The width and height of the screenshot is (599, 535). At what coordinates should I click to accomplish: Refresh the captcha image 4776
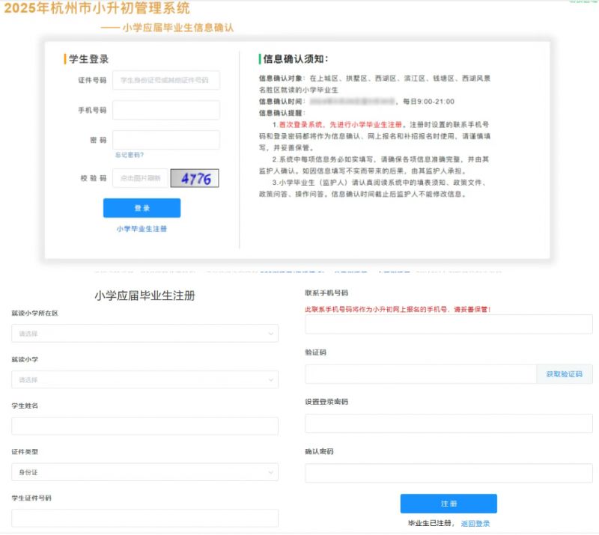[x=195, y=178]
